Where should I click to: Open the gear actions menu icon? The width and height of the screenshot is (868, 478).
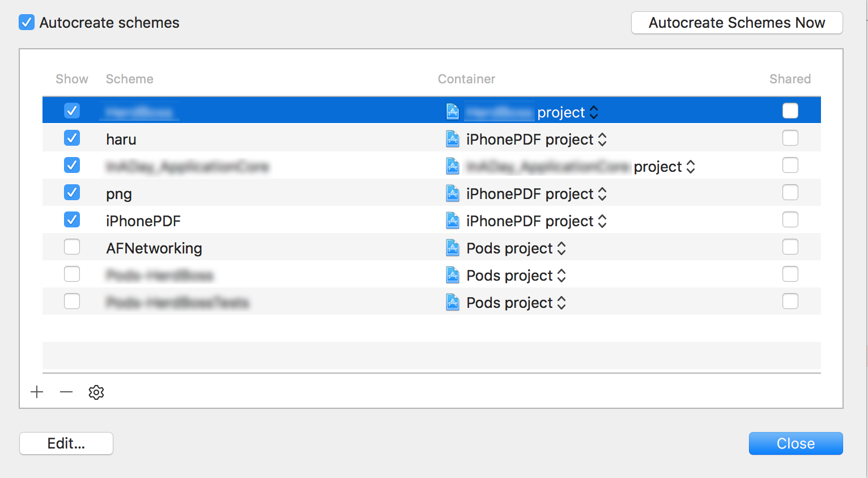[96, 392]
